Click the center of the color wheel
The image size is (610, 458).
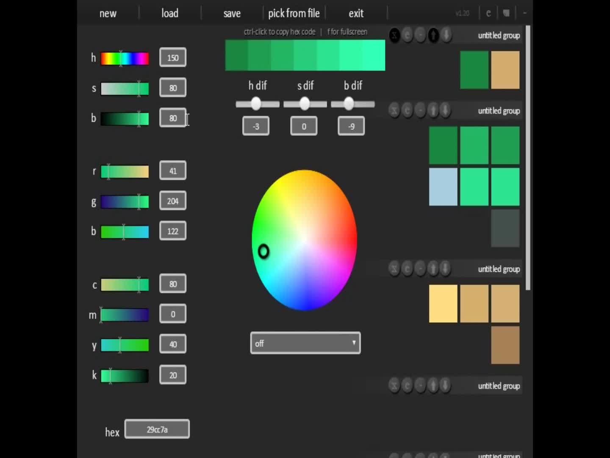point(304,240)
